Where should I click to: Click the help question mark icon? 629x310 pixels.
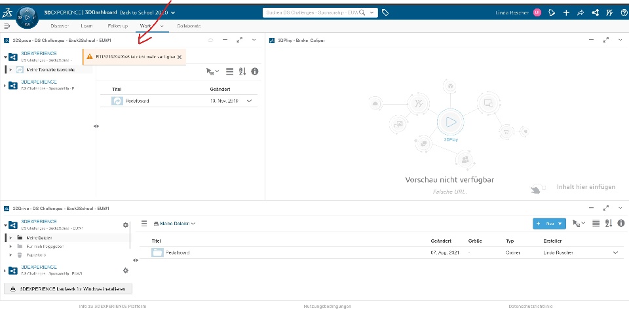[624, 13]
